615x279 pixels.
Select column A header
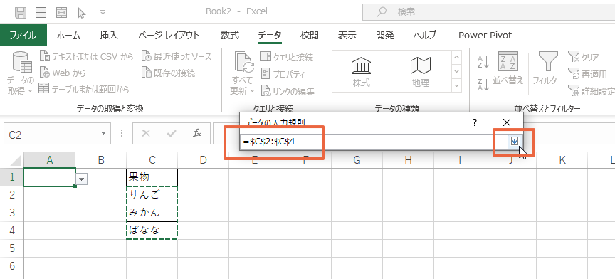49,159
